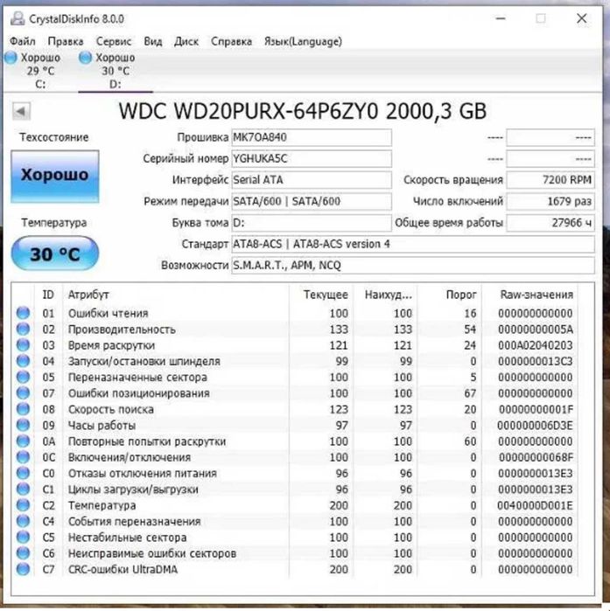This screenshot has width=610, height=611.
Task: Click status icon of Температура attribute row
Action: coord(23,505)
